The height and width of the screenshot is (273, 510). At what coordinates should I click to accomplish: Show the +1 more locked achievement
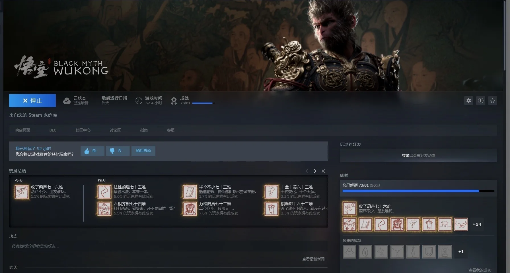(x=461, y=252)
